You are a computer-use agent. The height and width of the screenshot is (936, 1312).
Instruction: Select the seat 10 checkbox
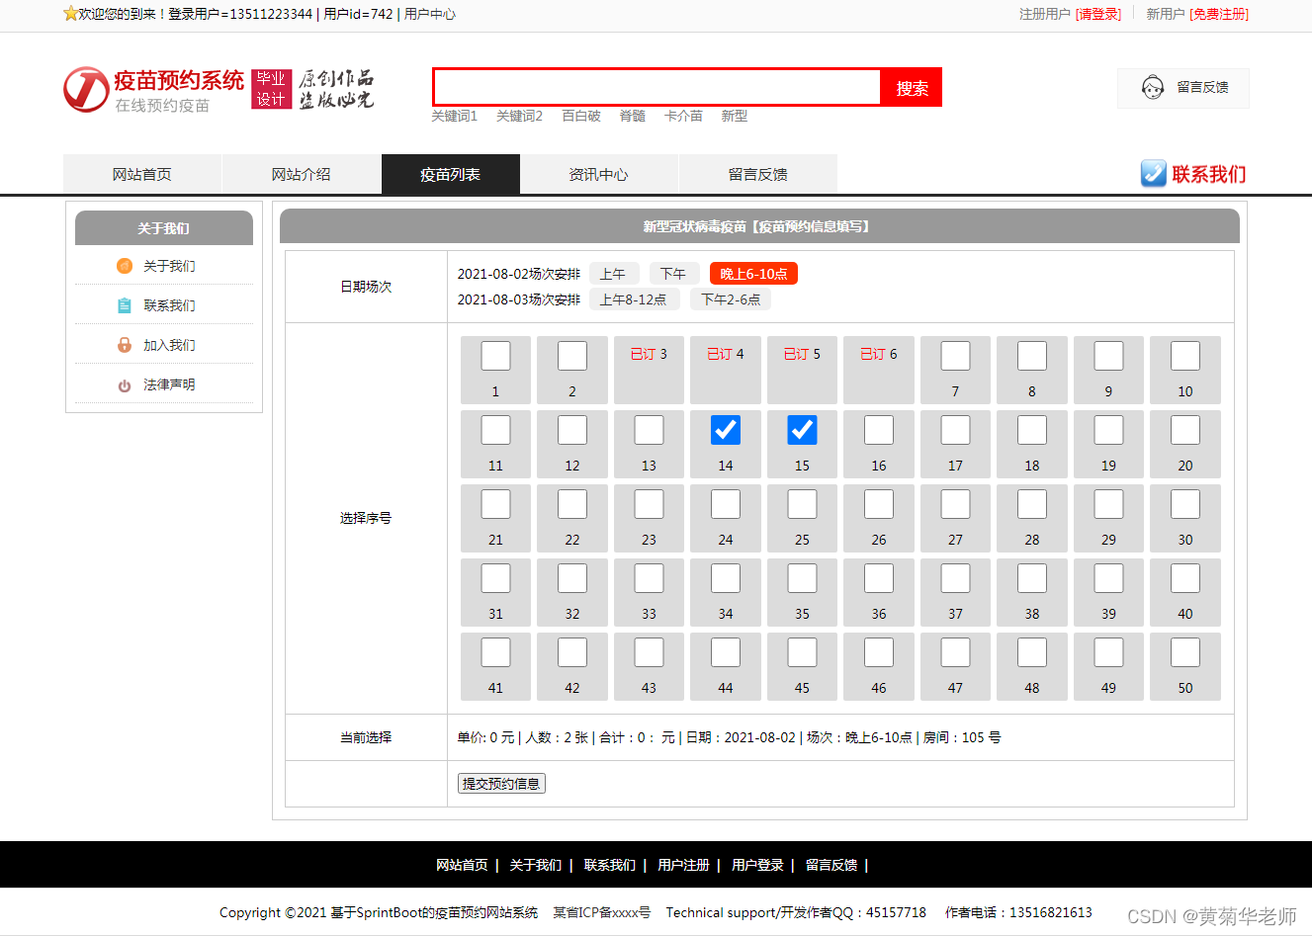click(1185, 356)
